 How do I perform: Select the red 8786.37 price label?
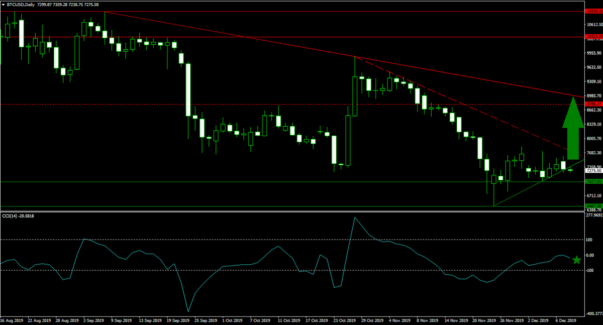coord(594,104)
